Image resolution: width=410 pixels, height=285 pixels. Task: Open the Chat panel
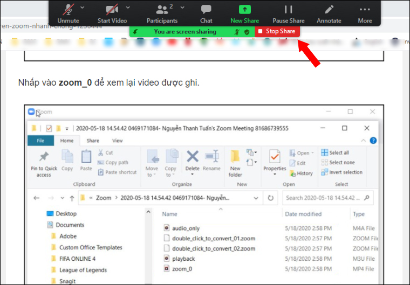[206, 9]
